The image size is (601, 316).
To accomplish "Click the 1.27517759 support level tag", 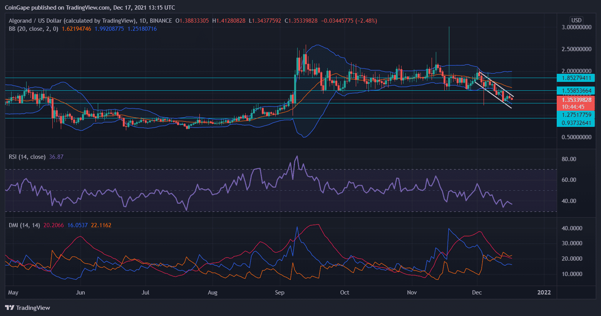I will click(576, 115).
